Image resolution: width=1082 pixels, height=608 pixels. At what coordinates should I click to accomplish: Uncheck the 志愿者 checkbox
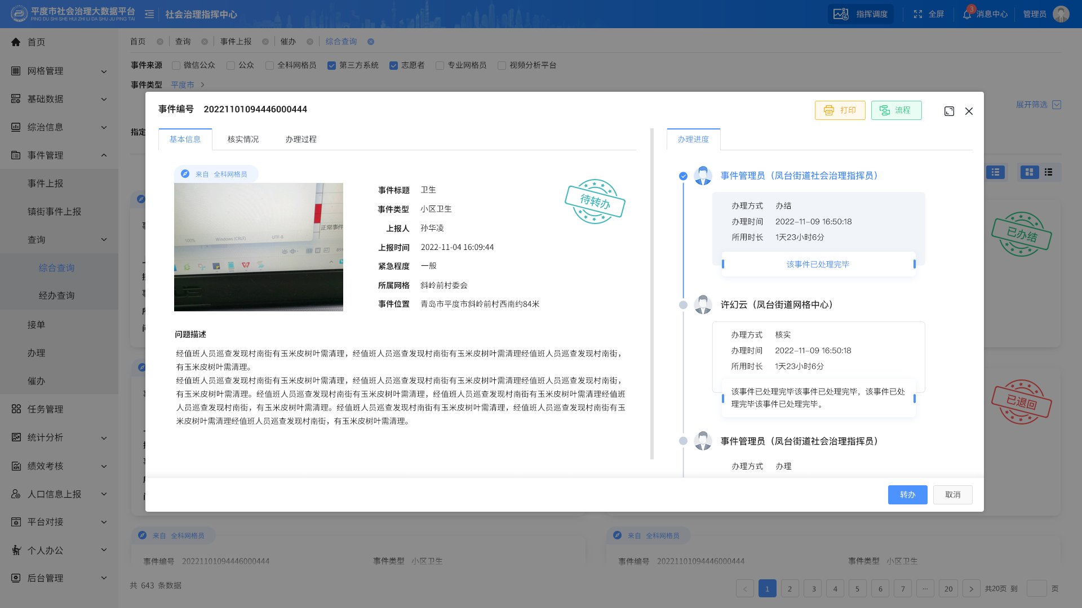coord(393,66)
